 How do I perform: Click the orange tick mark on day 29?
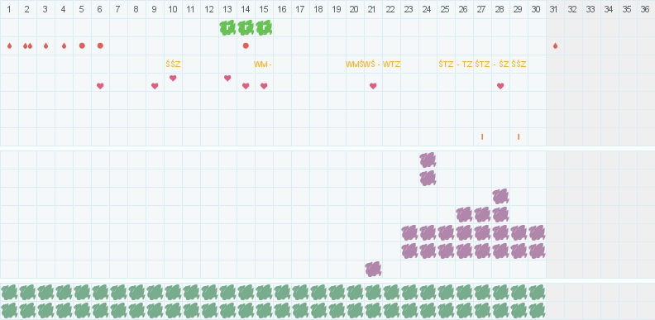pos(519,136)
